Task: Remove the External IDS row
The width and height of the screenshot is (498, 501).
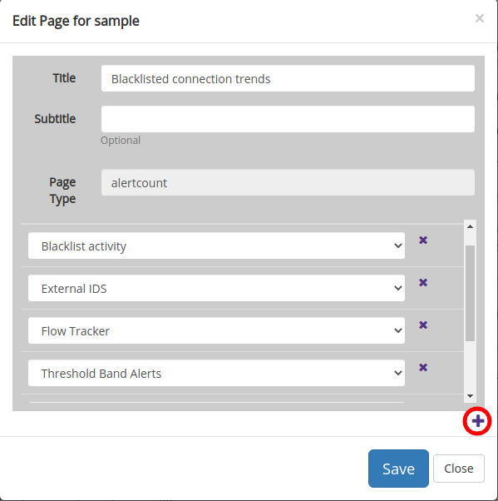Action: [x=423, y=282]
